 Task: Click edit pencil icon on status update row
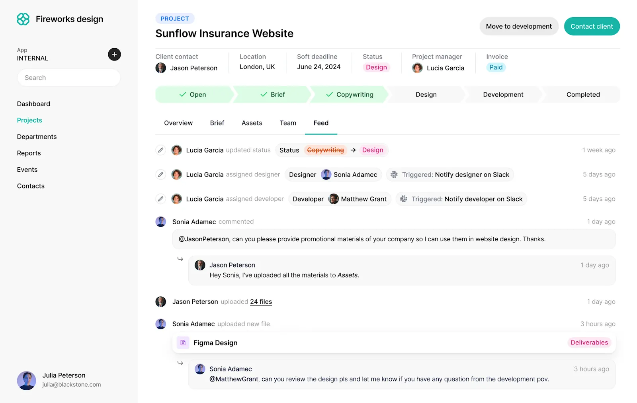tap(160, 150)
